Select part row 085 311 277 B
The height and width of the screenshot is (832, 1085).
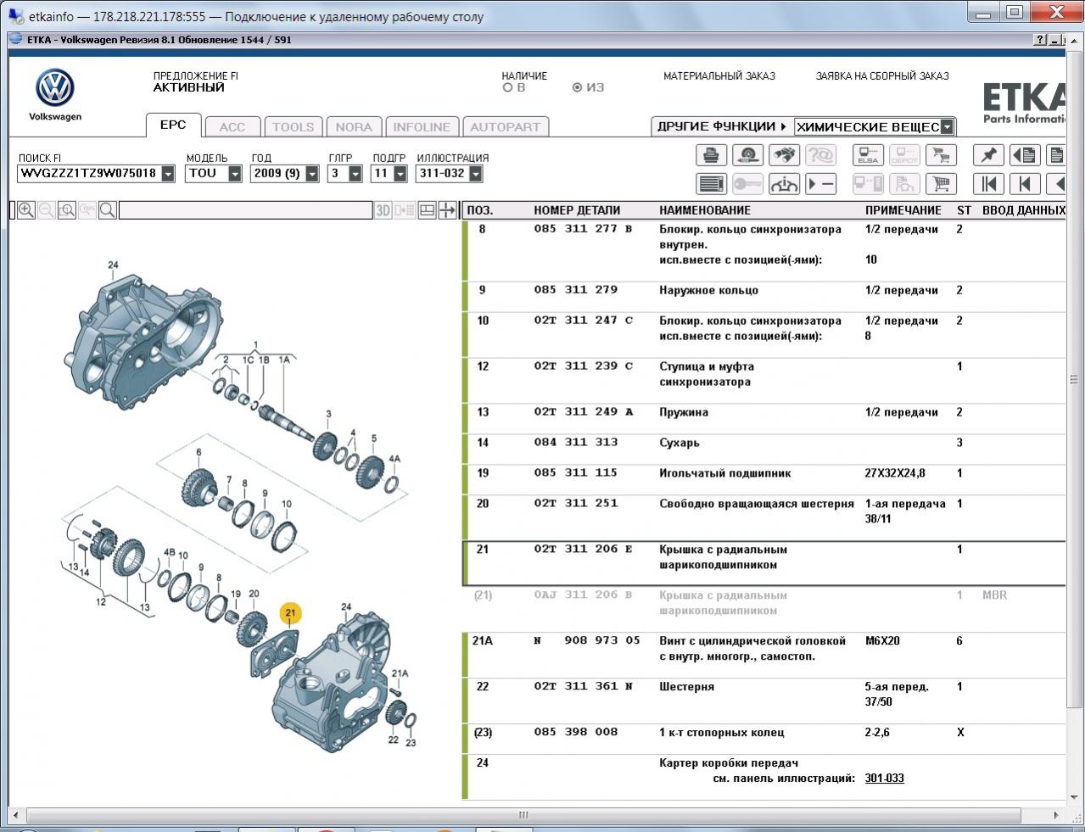click(763, 251)
